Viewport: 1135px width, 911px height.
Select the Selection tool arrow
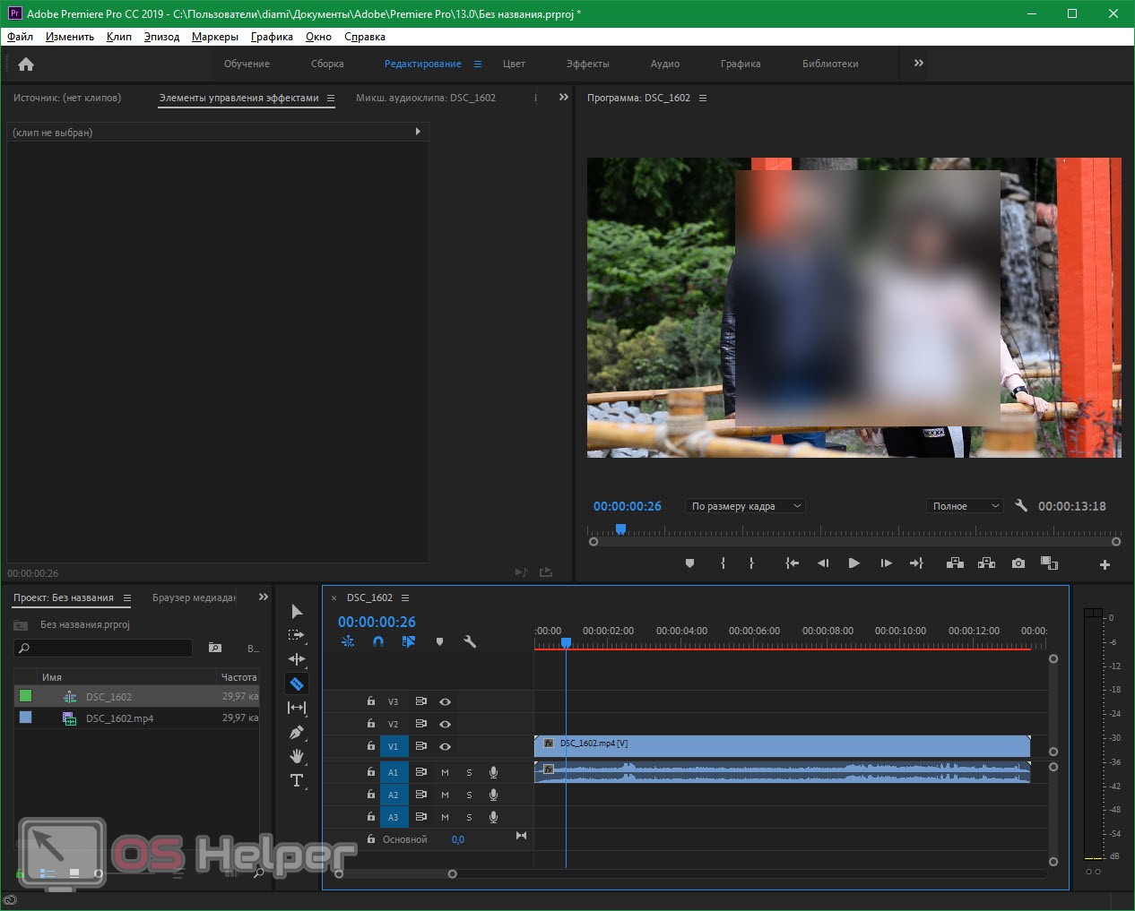(x=297, y=612)
